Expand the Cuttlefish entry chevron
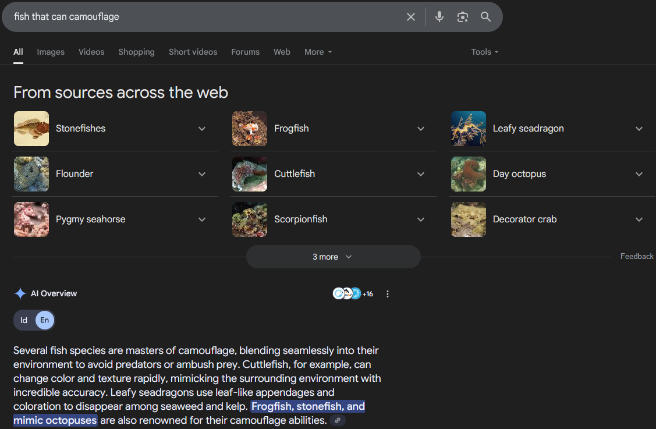This screenshot has height=429, width=656. point(421,174)
